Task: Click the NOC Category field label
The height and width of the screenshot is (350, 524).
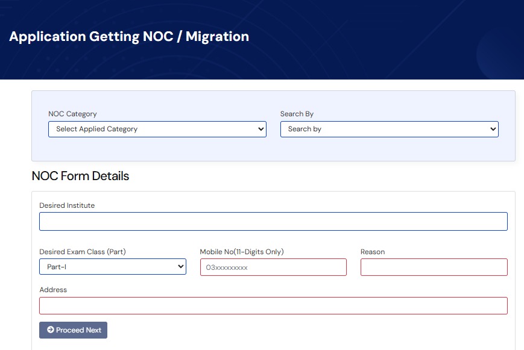Action: pyautogui.click(x=72, y=114)
